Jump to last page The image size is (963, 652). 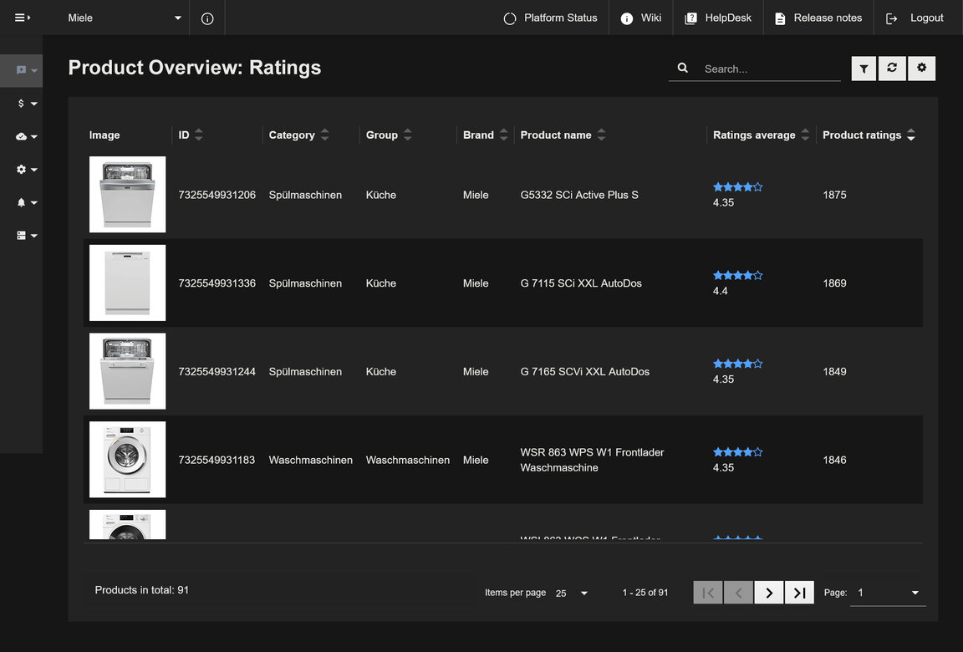pyautogui.click(x=799, y=593)
